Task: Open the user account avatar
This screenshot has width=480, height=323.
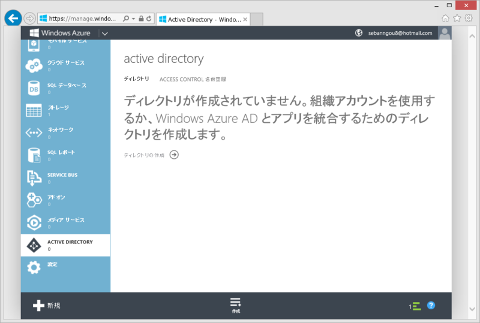Action: tap(445, 33)
